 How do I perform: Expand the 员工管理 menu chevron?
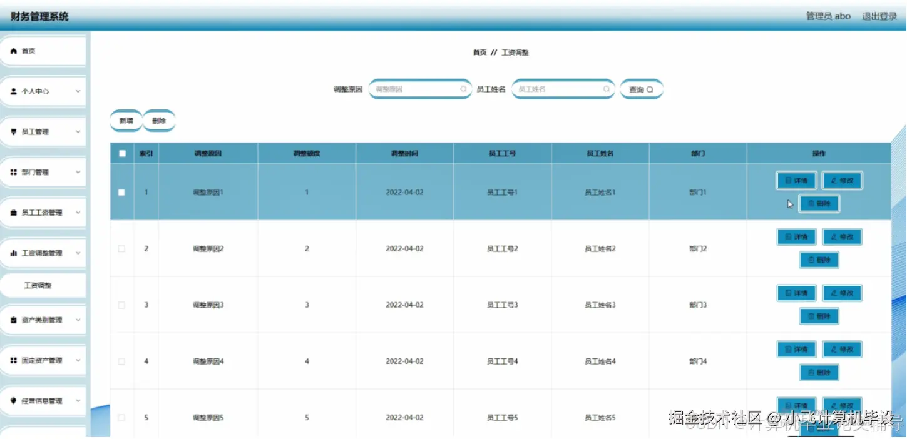pos(78,132)
